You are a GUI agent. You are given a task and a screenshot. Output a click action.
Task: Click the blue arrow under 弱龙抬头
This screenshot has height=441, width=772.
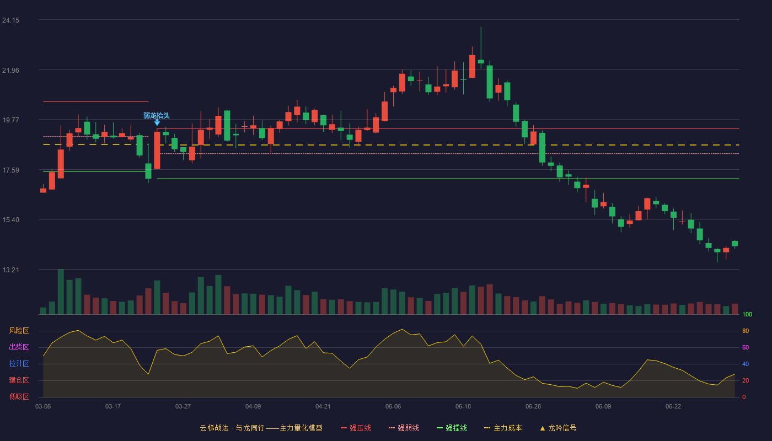tap(157, 122)
